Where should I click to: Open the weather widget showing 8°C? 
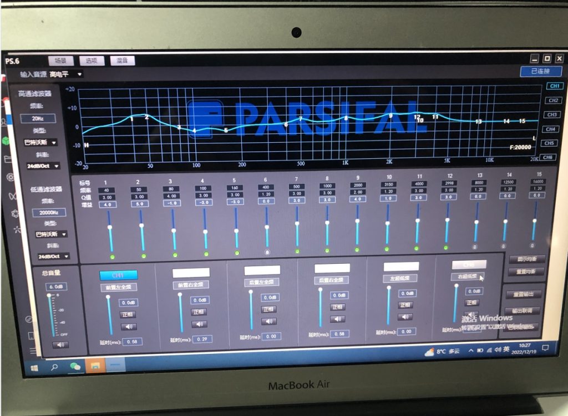tap(442, 352)
